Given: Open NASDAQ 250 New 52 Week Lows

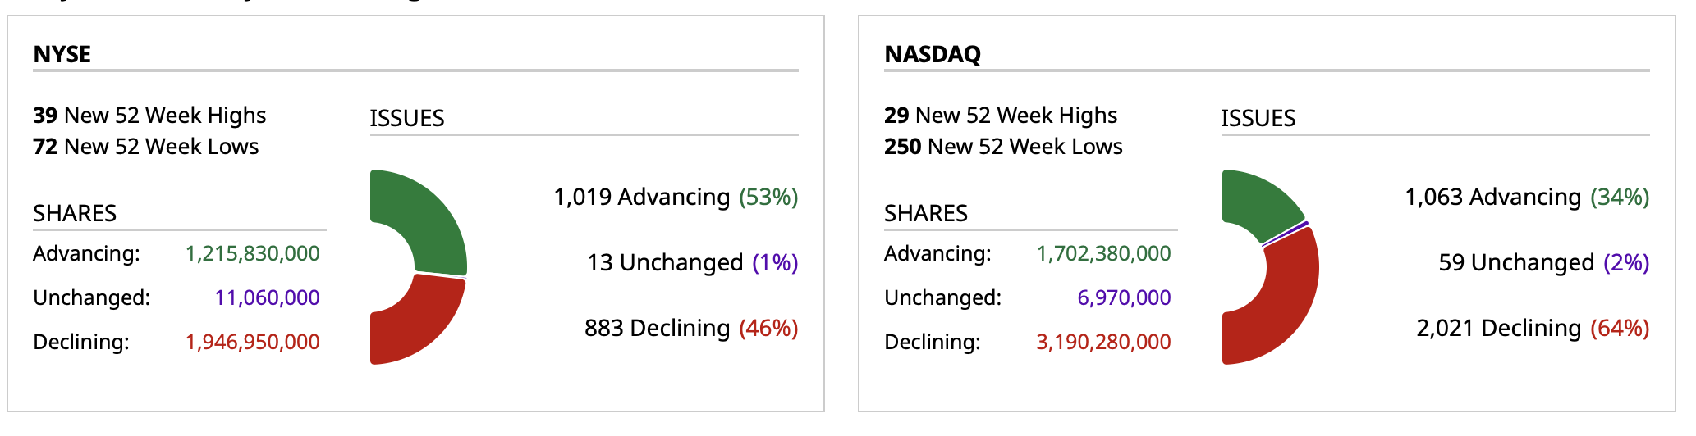Looking at the screenshot, I should (1003, 147).
